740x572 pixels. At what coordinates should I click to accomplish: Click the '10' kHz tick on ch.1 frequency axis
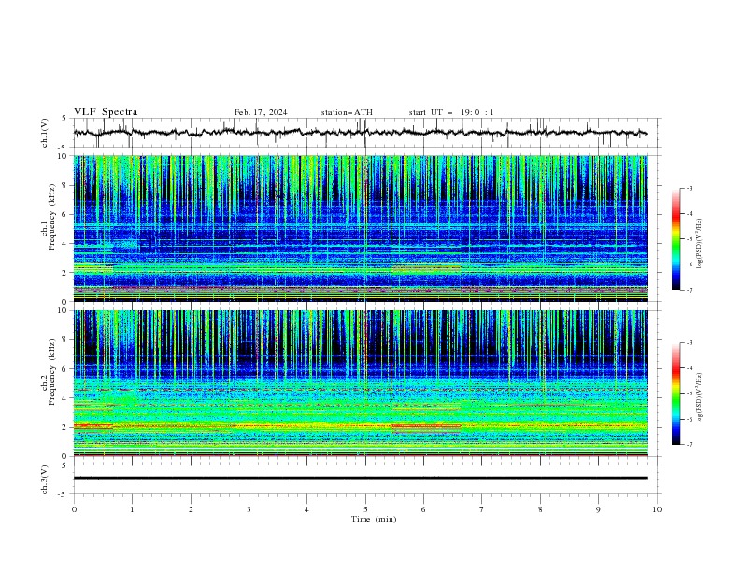(x=64, y=156)
